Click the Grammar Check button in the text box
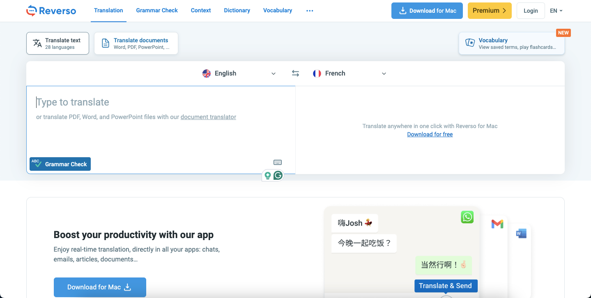This screenshot has width=591, height=298. 60,164
